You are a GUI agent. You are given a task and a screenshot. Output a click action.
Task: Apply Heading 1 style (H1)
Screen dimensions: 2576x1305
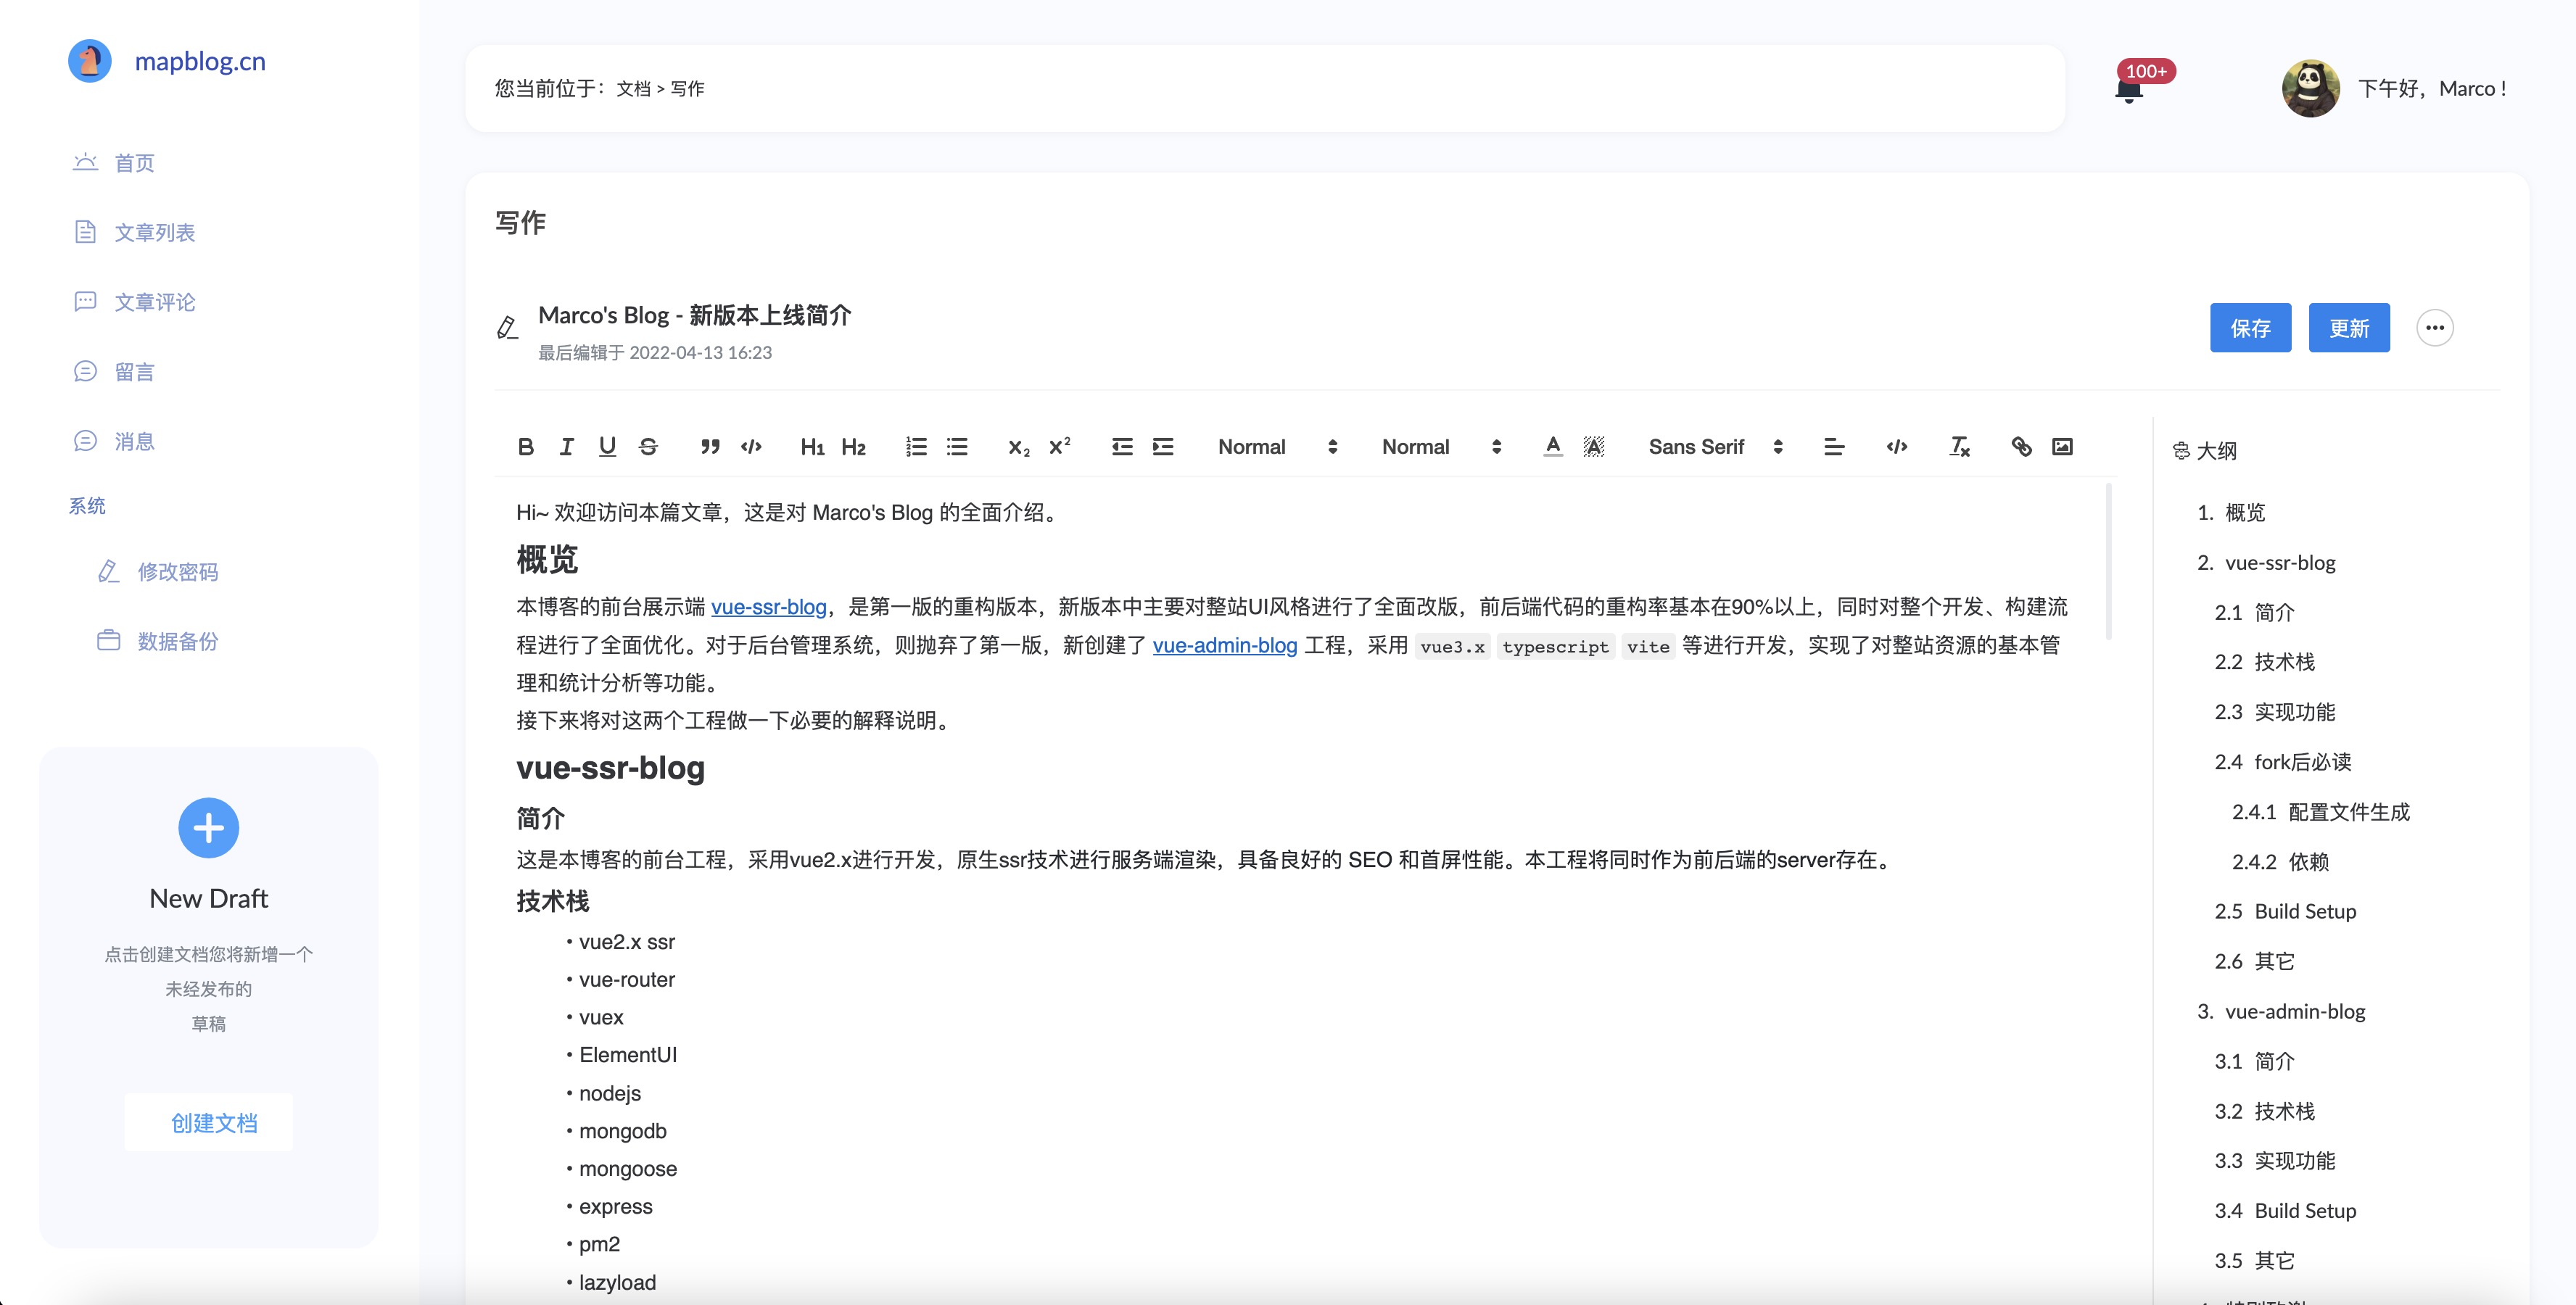(812, 447)
